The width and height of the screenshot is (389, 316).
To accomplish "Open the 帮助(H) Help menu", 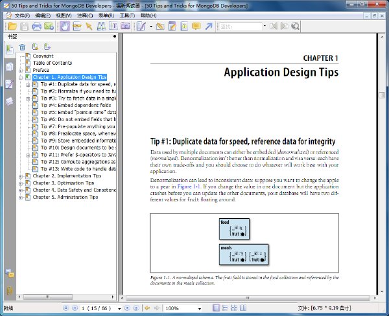I will 148,16.
